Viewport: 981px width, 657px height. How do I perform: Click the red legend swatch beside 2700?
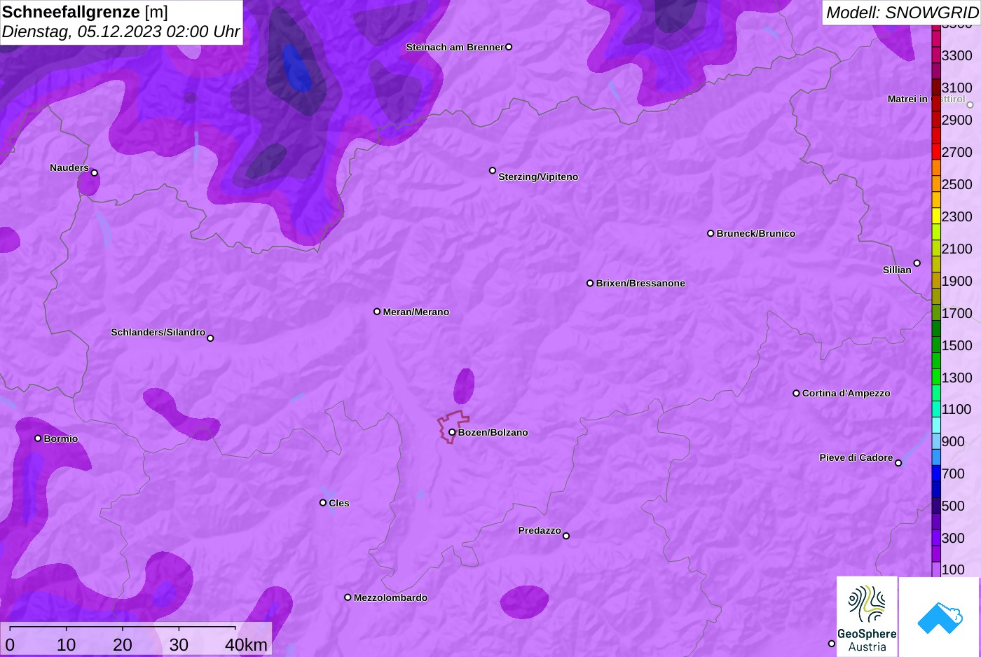click(936, 151)
